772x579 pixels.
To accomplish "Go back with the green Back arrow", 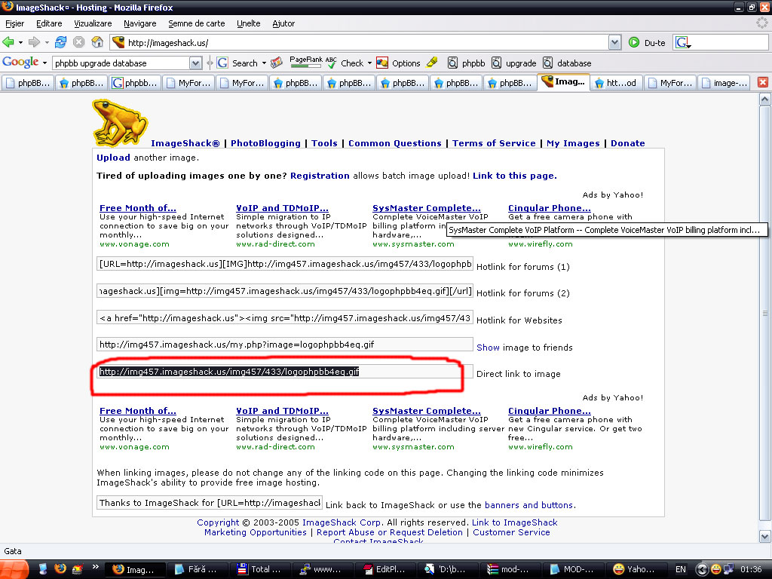I will pyautogui.click(x=8, y=42).
